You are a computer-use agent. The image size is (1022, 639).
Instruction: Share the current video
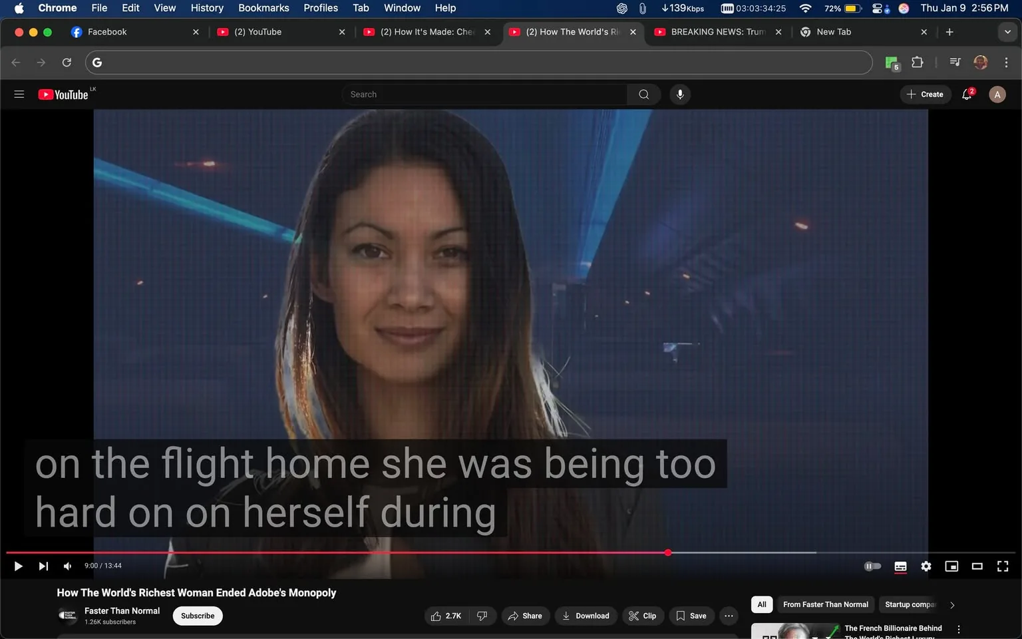point(525,616)
